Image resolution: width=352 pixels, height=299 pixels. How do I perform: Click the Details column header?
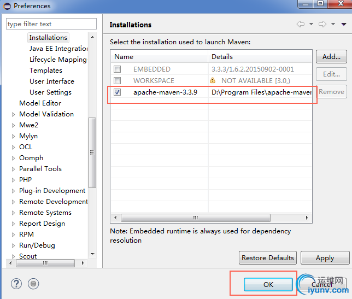260,56
